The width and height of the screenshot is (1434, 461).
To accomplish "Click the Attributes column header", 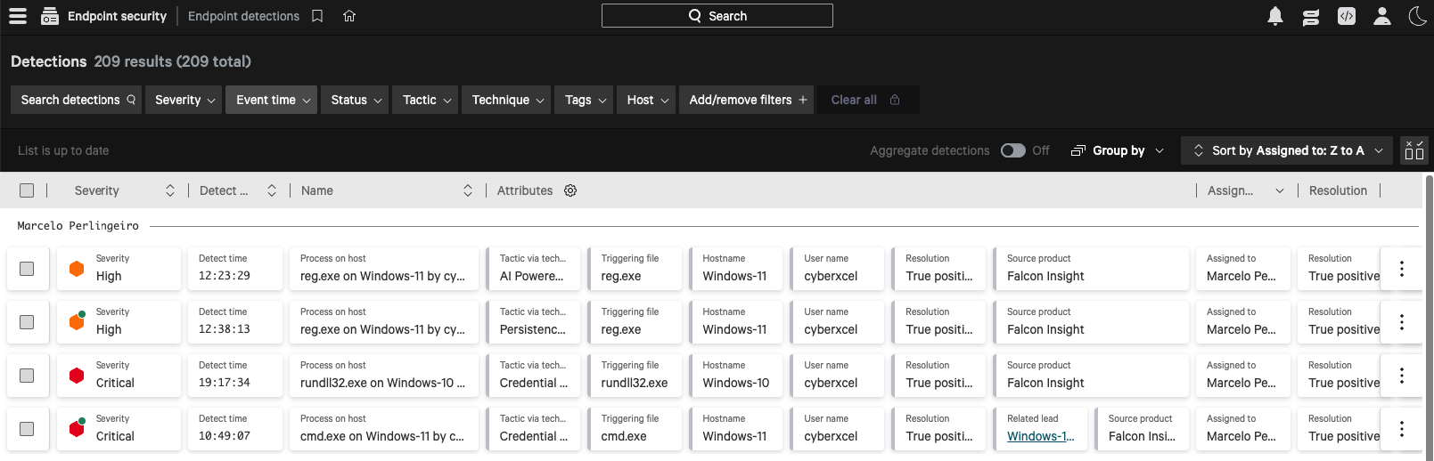I will (x=525, y=190).
